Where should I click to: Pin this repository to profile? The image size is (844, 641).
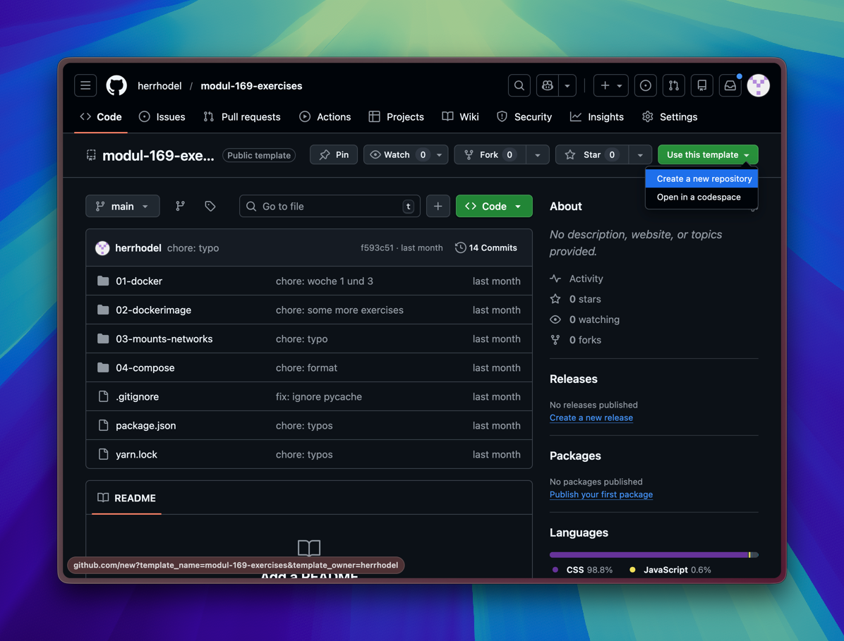pos(334,154)
